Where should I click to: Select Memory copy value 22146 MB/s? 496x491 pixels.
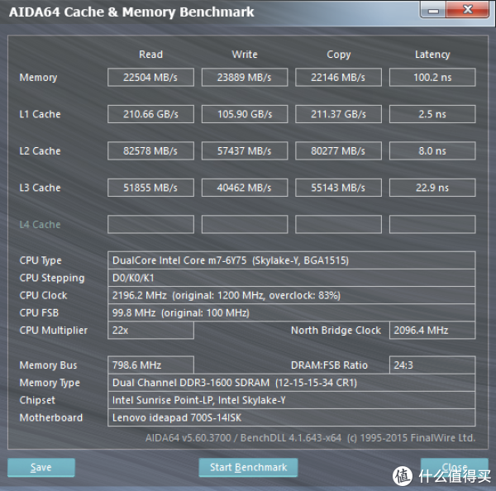click(x=338, y=77)
